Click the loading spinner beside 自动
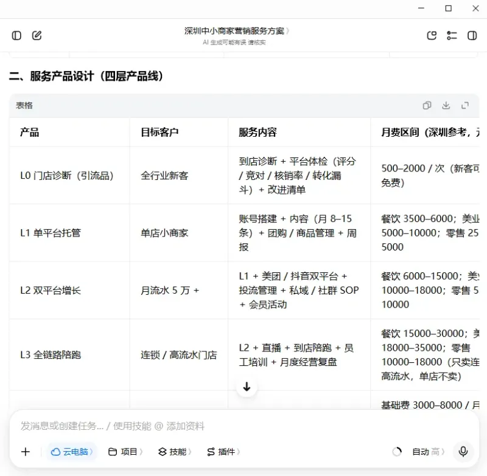Viewport: 487px width, 476px height. tap(397, 452)
